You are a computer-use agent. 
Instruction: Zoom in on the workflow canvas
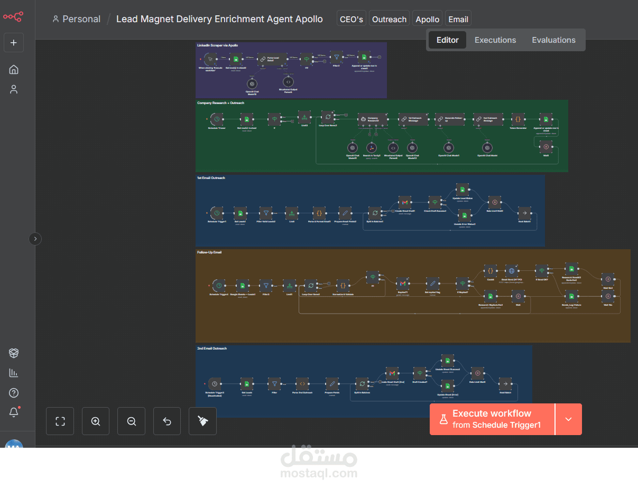pos(96,421)
